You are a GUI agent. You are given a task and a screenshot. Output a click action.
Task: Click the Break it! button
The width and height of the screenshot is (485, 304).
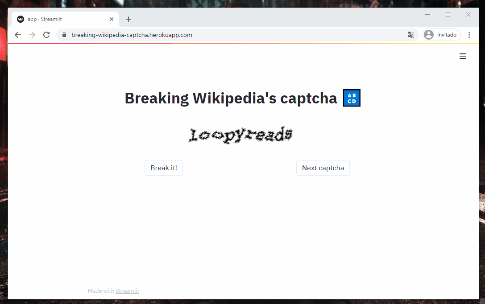[164, 168]
